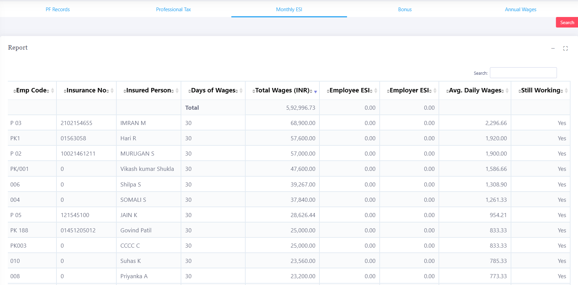Click insured person JAIN K

(x=129, y=215)
